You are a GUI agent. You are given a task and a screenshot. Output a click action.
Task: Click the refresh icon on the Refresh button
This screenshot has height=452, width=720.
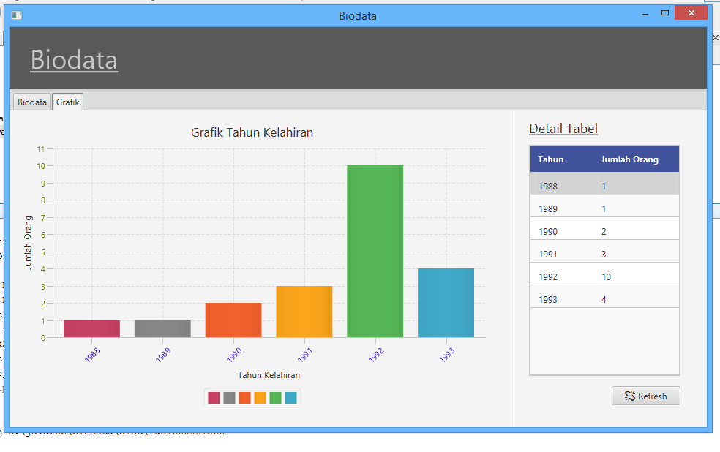click(x=629, y=396)
